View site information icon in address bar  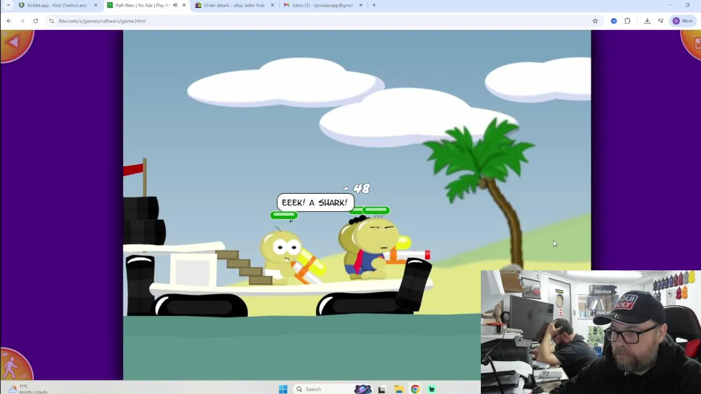[x=51, y=21]
